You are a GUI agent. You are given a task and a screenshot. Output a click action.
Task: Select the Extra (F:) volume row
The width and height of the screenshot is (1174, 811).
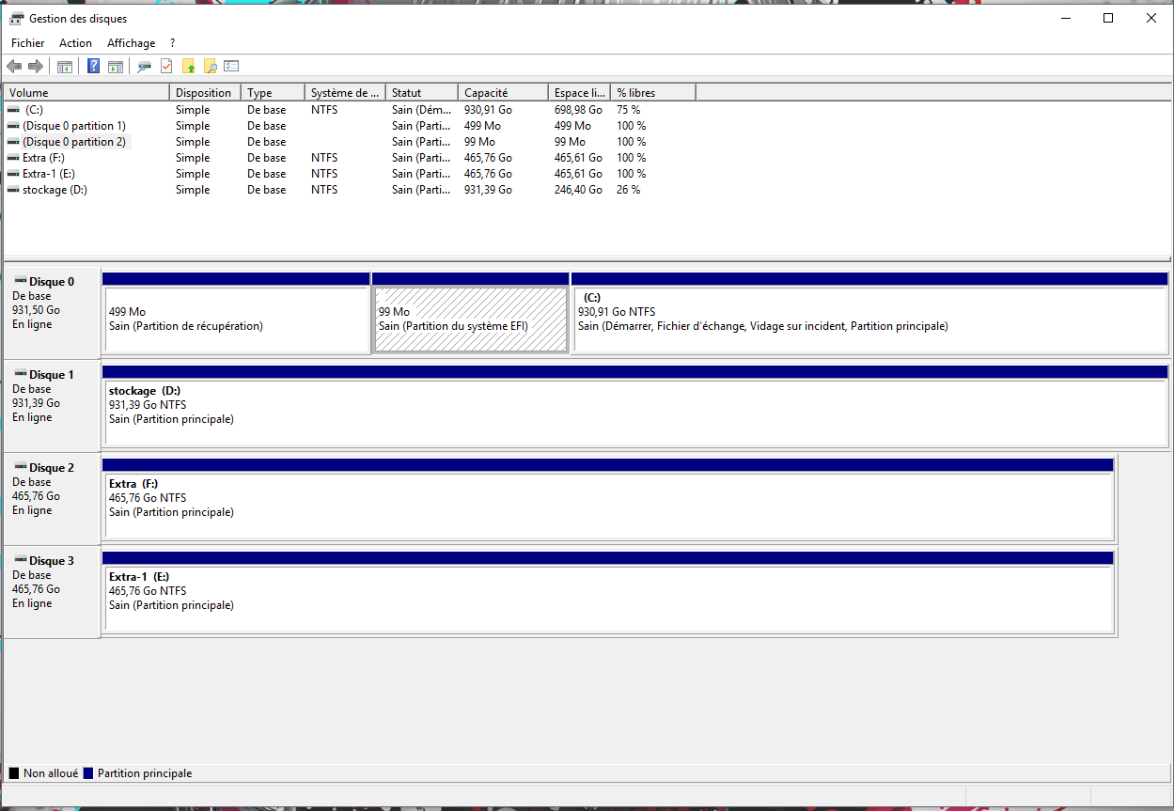[350, 158]
